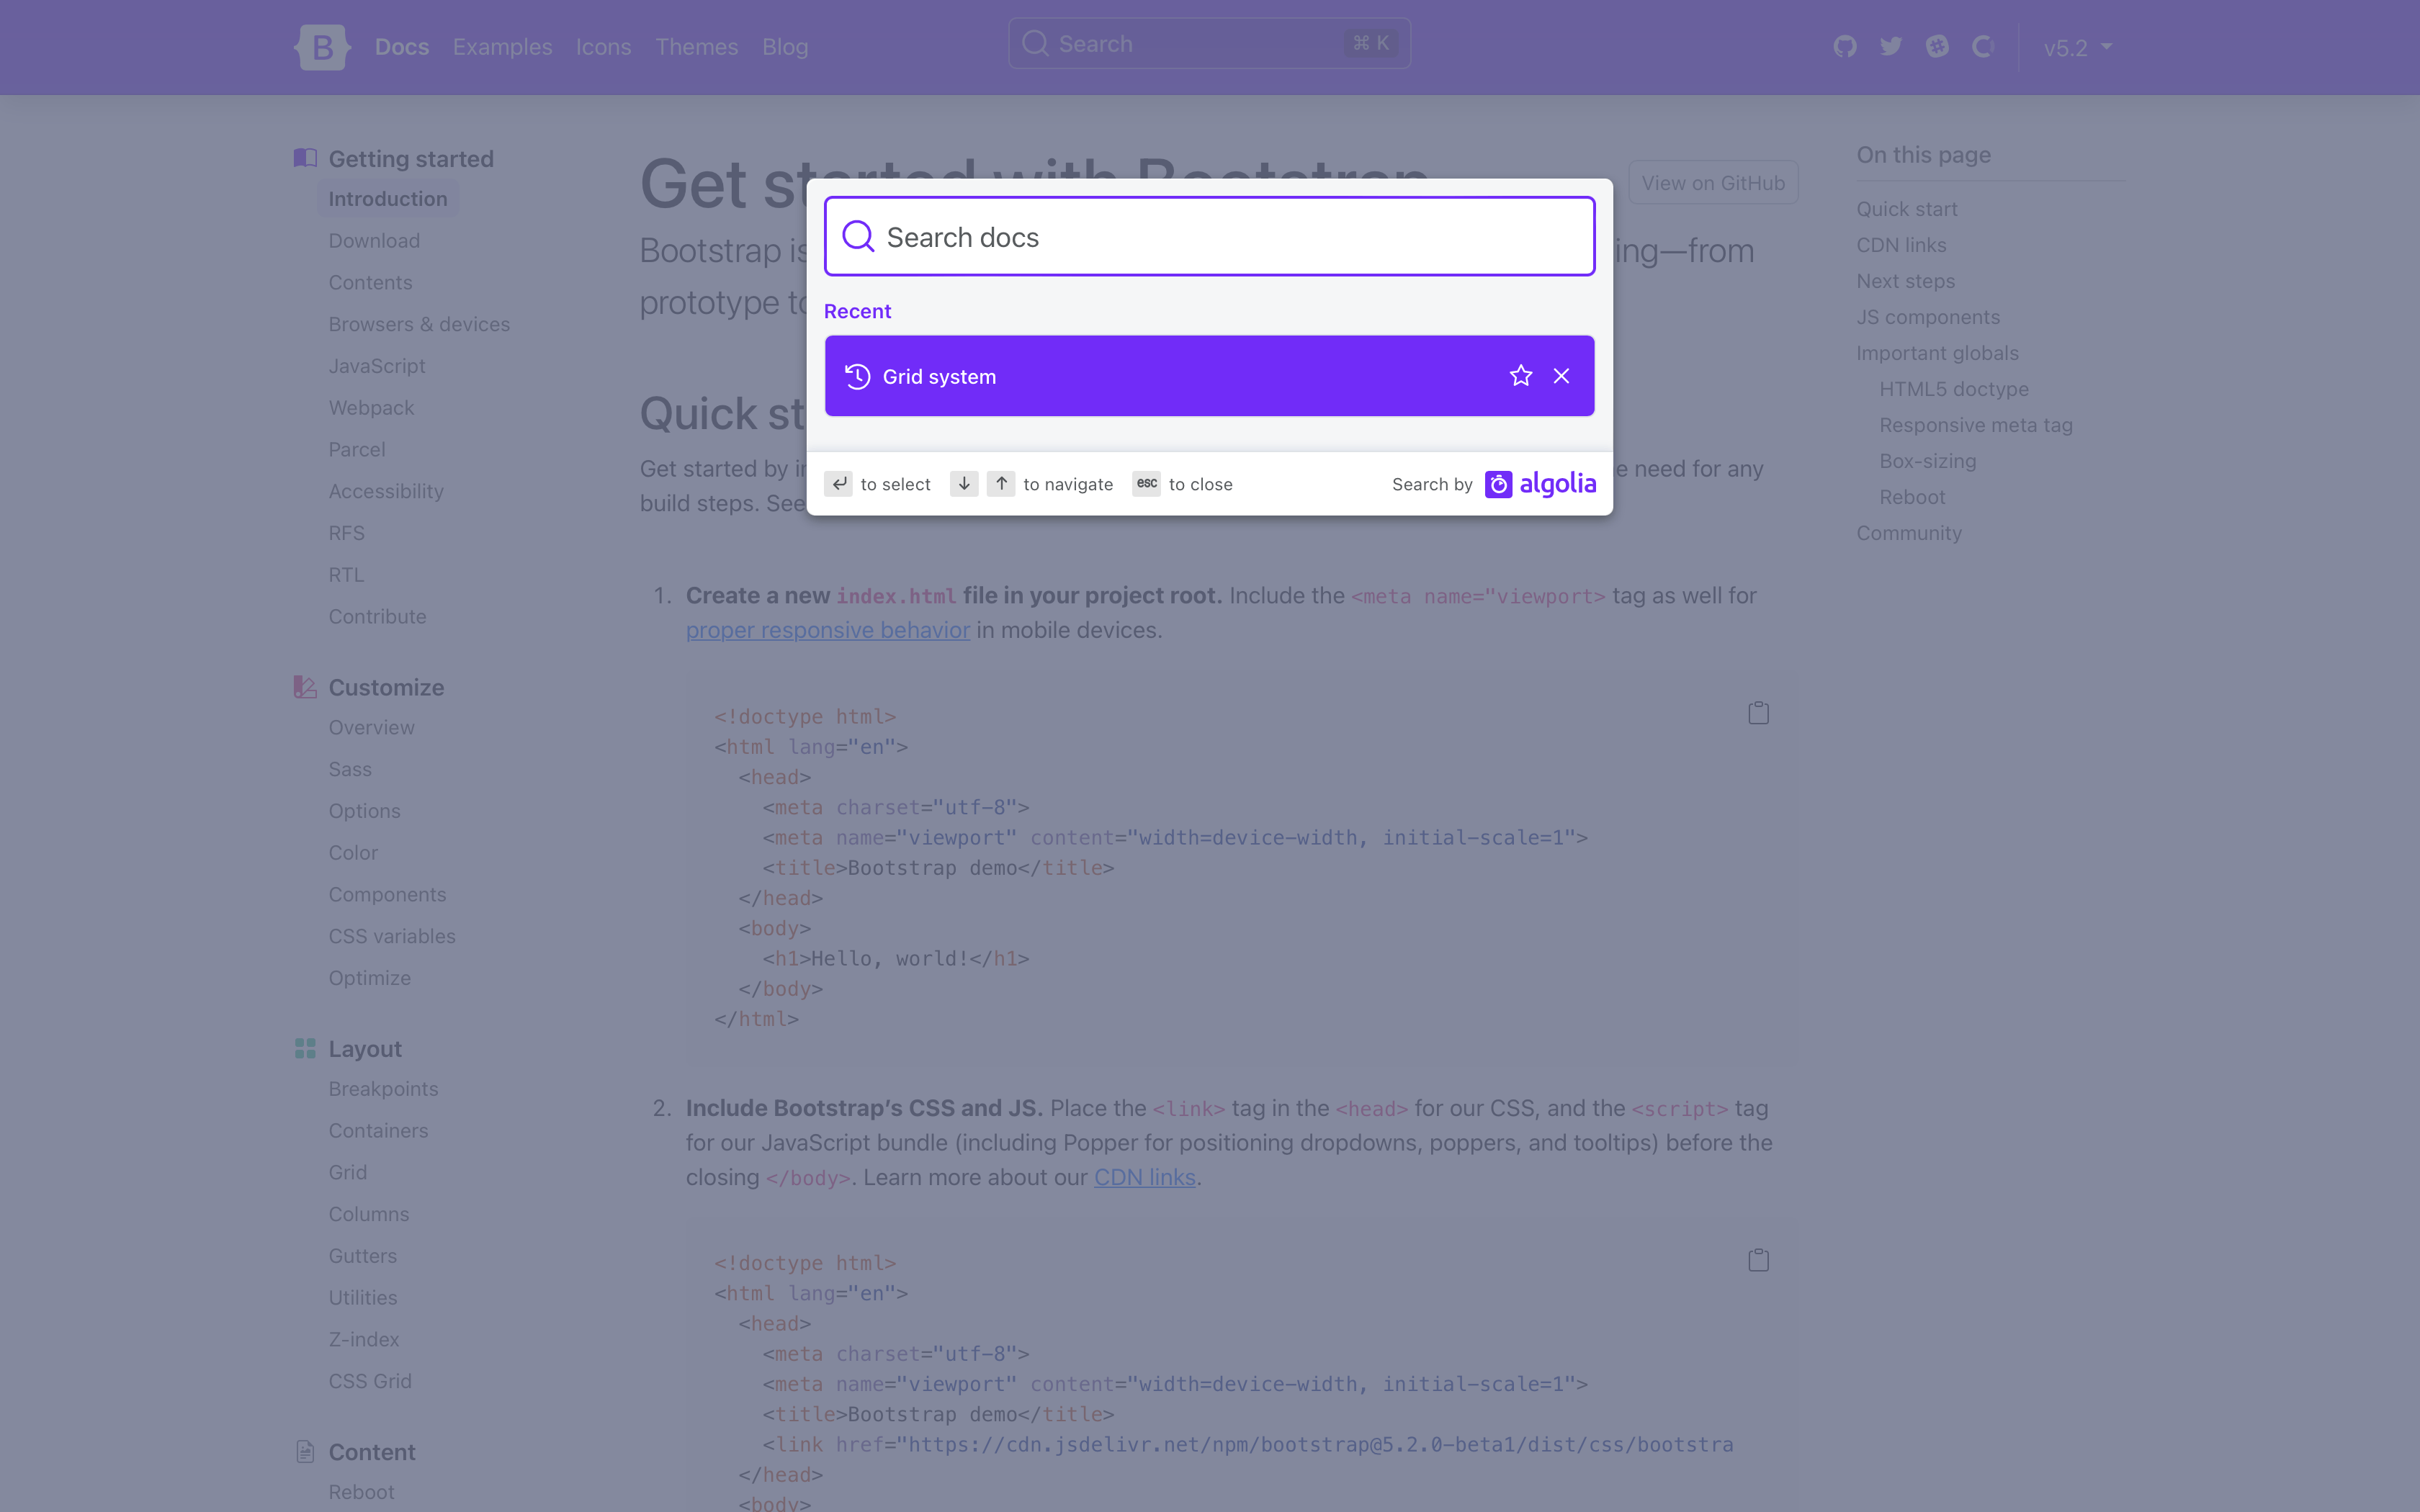Go to the Themes nav item

point(696,47)
